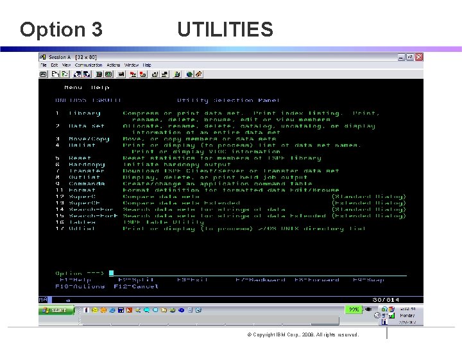Open the View menu
Viewport: 462px width, 346px height.
(66, 65)
